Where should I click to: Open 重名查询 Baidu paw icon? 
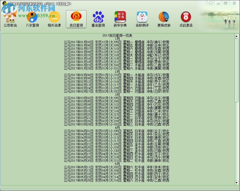click(98, 19)
